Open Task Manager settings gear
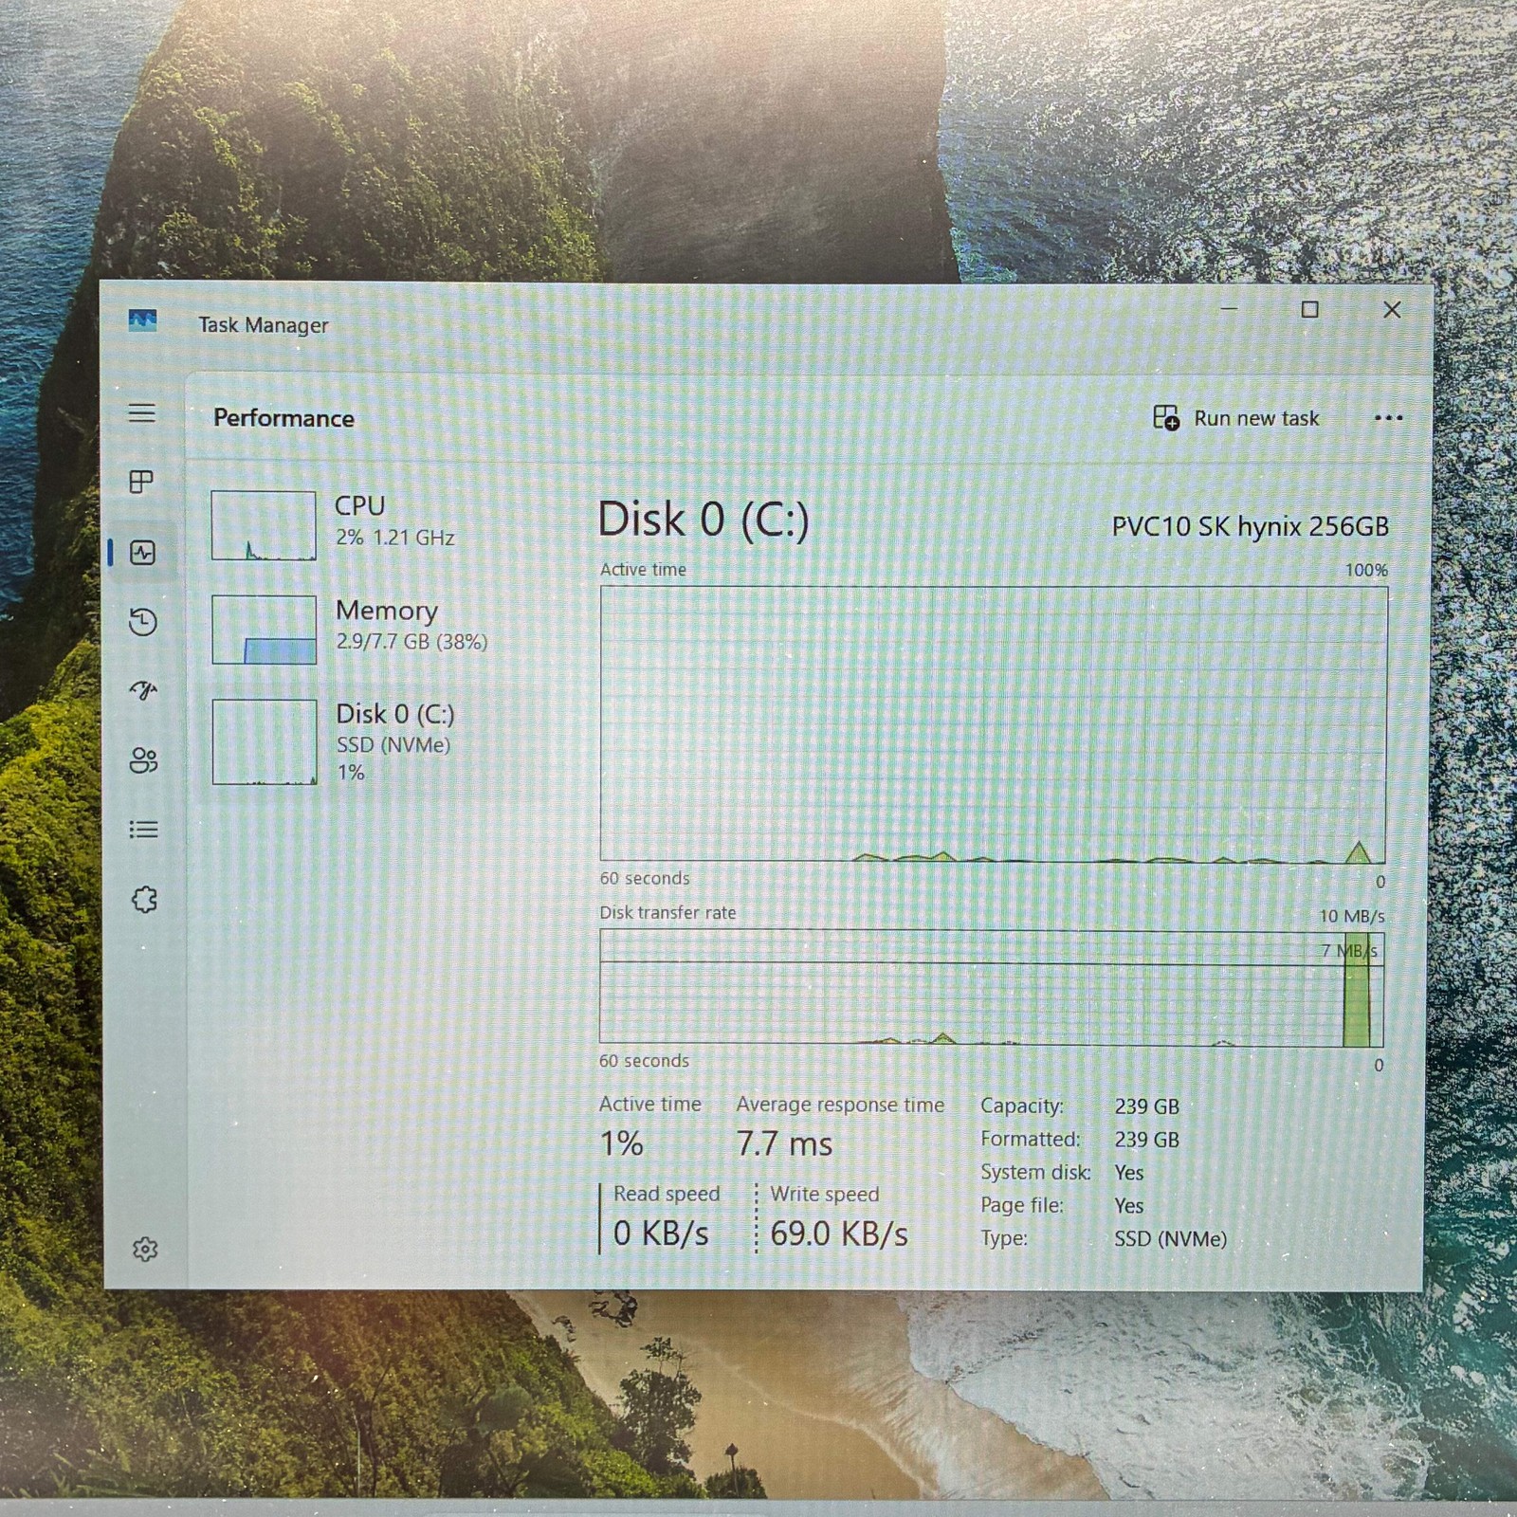This screenshot has height=1517, width=1517. [x=145, y=1250]
